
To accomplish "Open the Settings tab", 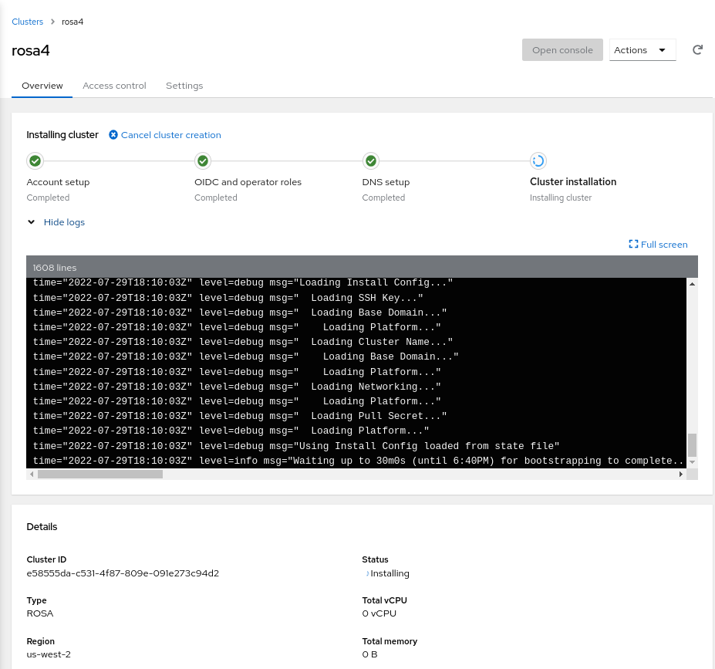I will click(184, 86).
